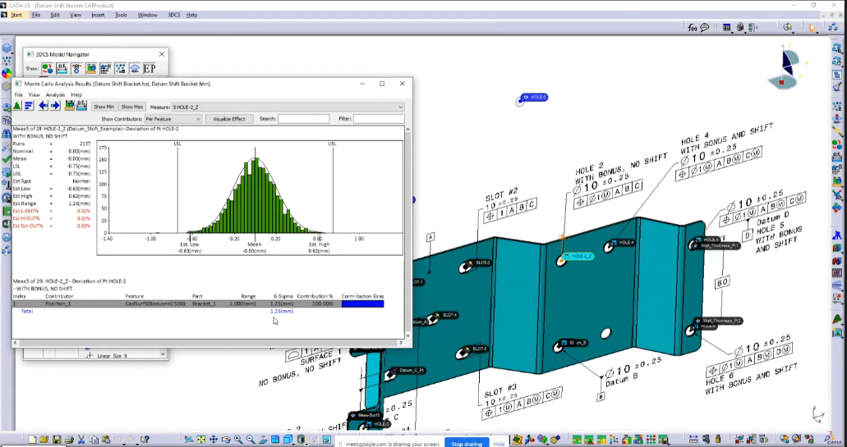Go to previous measure with left arrow

point(44,107)
